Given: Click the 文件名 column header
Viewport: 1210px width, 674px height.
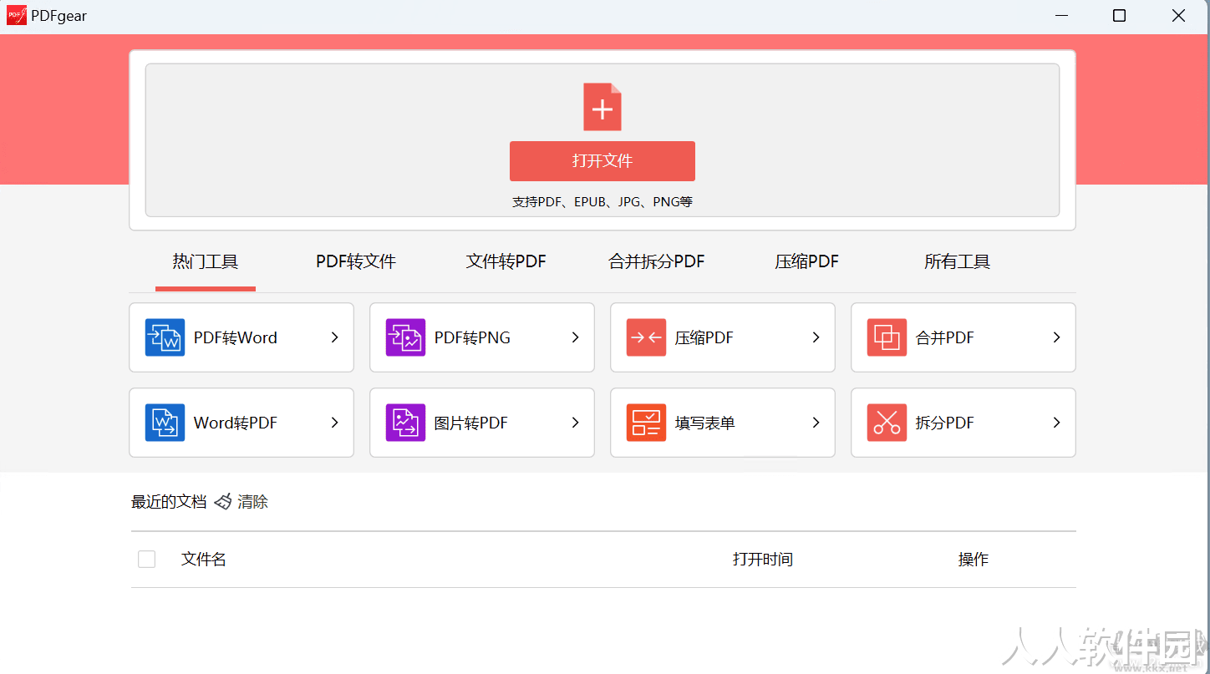Looking at the screenshot, I should tap(204, 560).
